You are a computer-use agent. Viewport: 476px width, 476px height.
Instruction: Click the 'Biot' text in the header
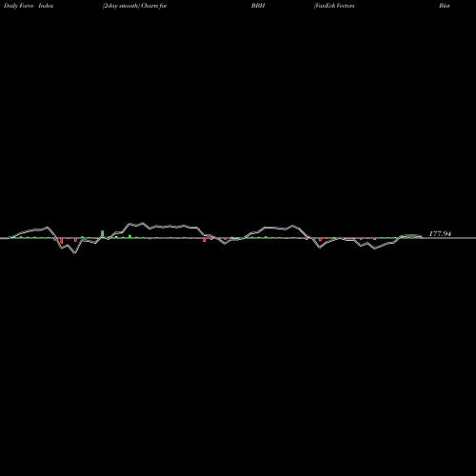tap(445, 6)
